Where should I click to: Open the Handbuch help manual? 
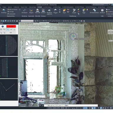tap(102, 11)
